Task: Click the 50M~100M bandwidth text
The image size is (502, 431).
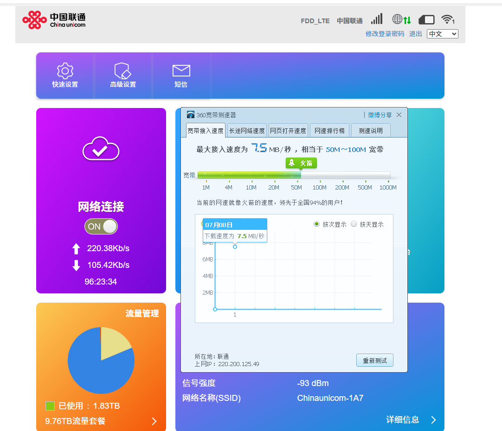Action: (x=346, y=150)
